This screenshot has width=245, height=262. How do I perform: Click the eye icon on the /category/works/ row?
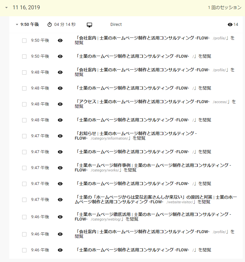click(60, 168)
